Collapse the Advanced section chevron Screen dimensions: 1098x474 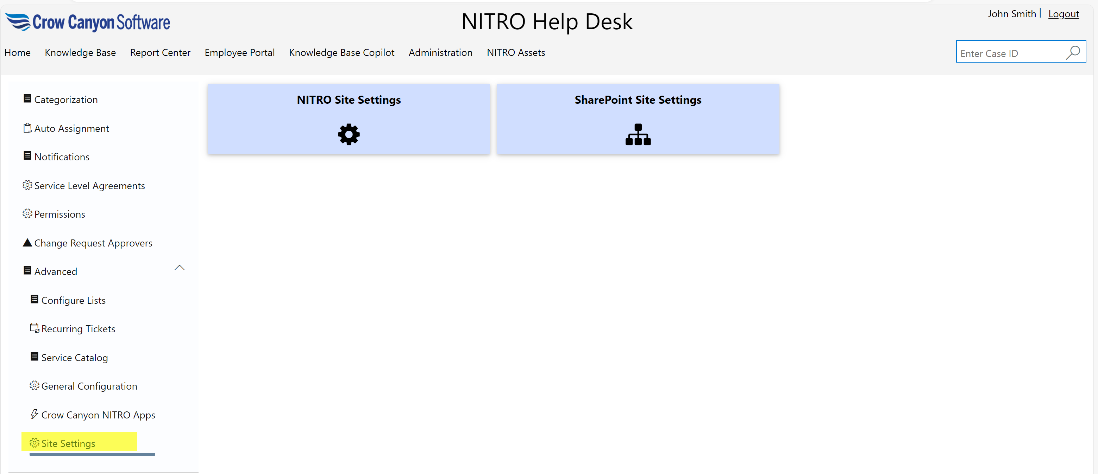point(180,268)
